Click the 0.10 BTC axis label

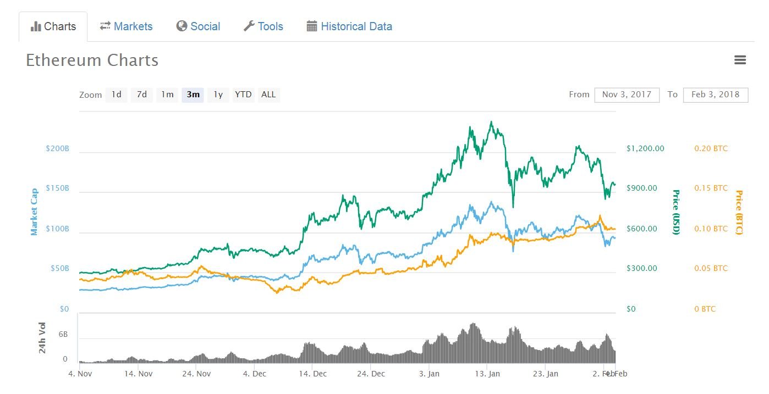pos(711,229)
